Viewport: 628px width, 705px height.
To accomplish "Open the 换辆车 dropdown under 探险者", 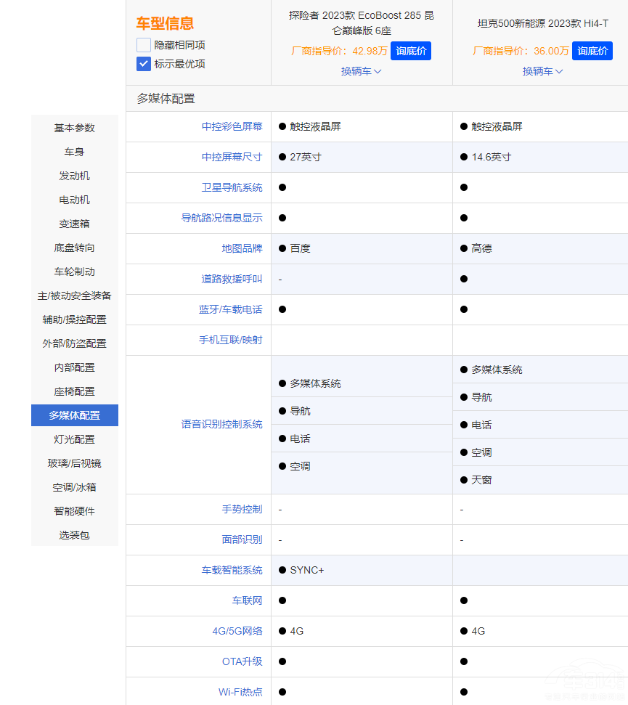I will [361, 71].
